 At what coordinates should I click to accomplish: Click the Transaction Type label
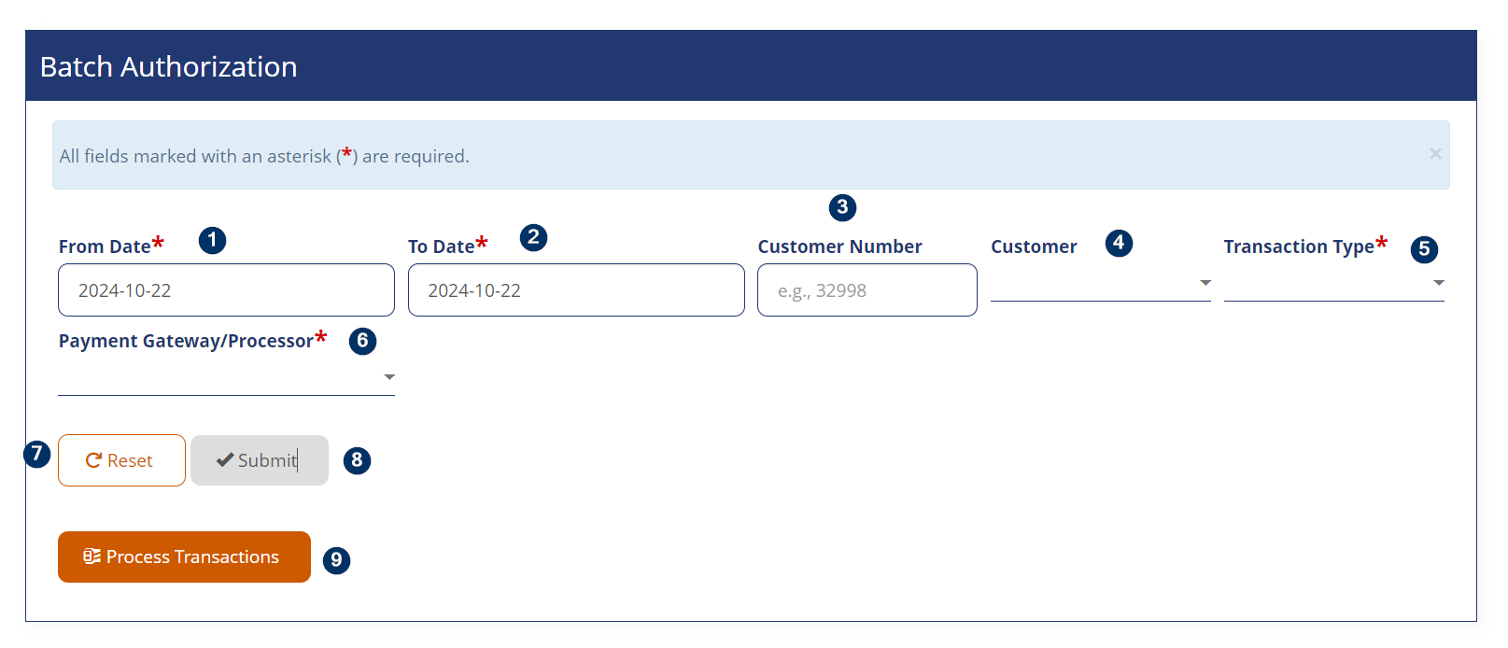coord(1305,246)
